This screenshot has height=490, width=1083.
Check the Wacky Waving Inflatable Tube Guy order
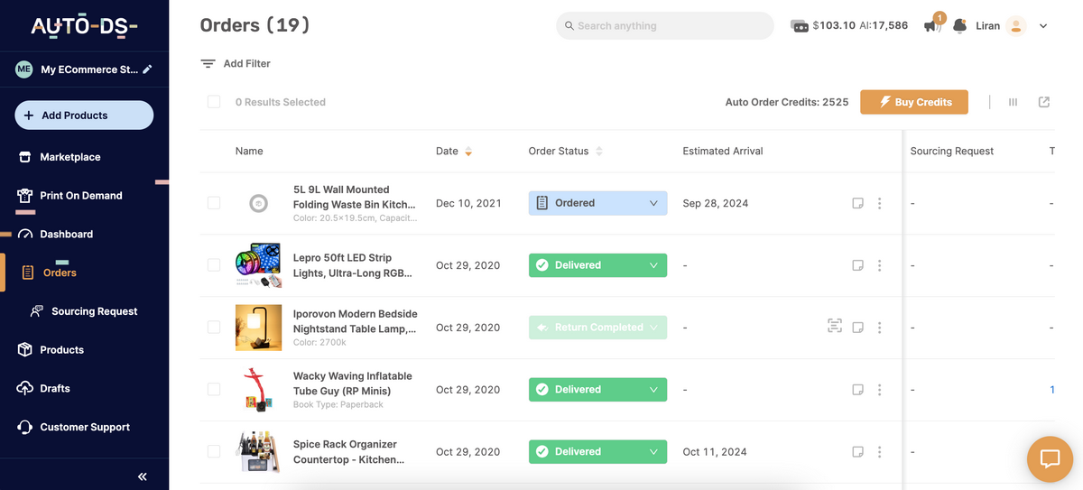click(x=214, y=389)
